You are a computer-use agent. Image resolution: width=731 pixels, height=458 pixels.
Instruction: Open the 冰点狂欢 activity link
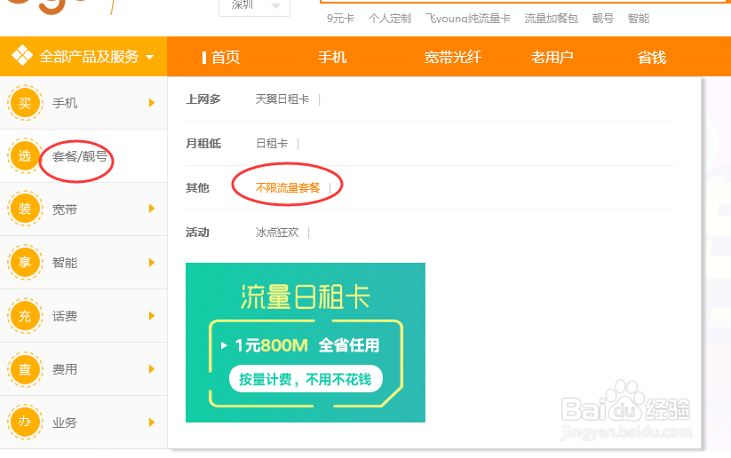(x=277, y=232)
